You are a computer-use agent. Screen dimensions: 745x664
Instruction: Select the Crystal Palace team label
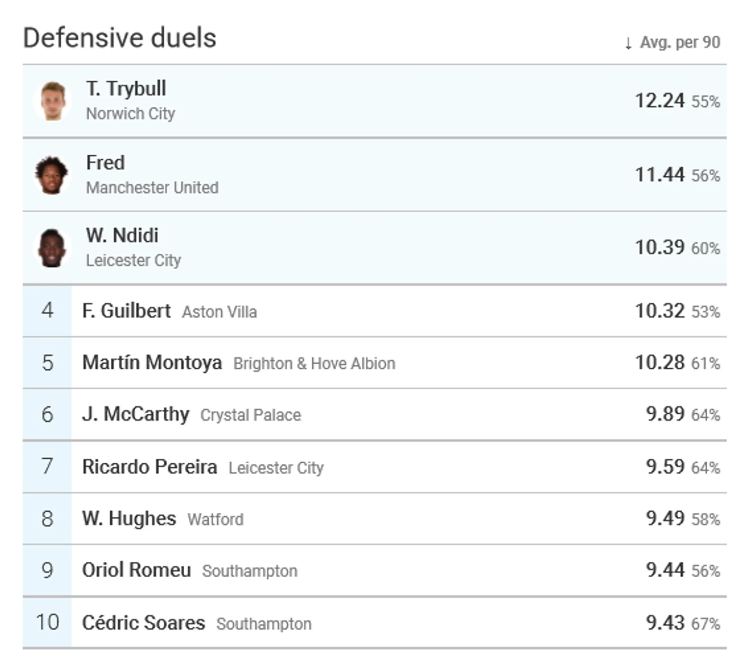click(x=251, y=415)
